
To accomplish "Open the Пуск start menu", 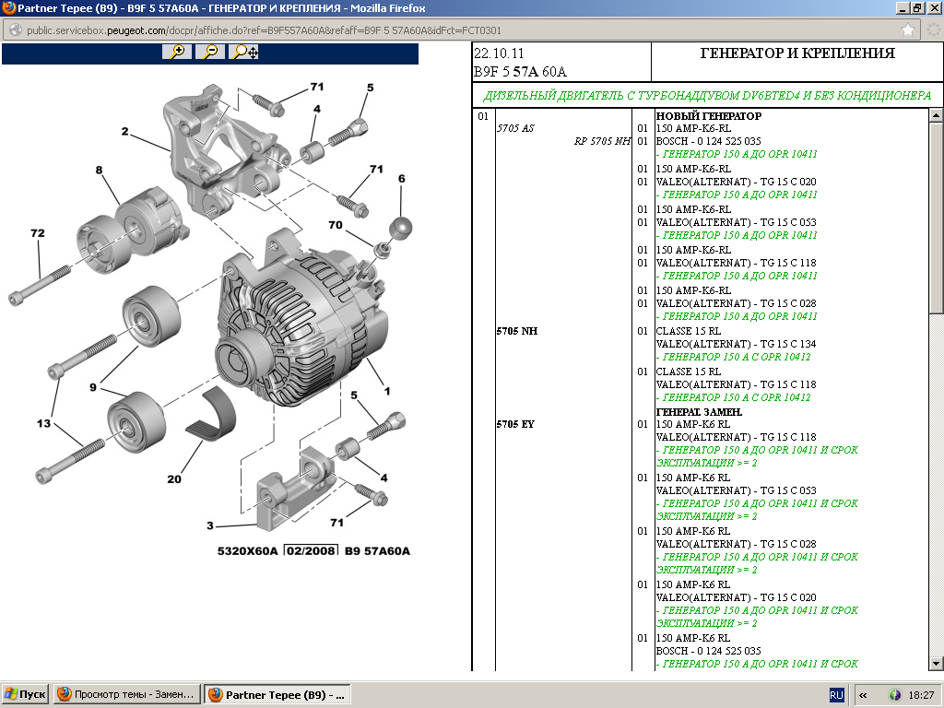I will pyautogui.click(x=25, y=694).
